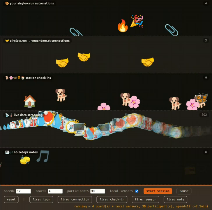Click the notes counter showing 8
The image size is (212, 210).
click(x=206, y=152)
